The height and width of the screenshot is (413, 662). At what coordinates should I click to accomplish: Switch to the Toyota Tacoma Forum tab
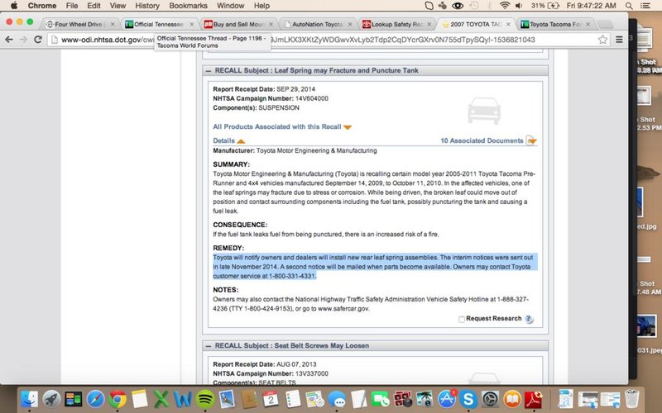pos(554,24)
